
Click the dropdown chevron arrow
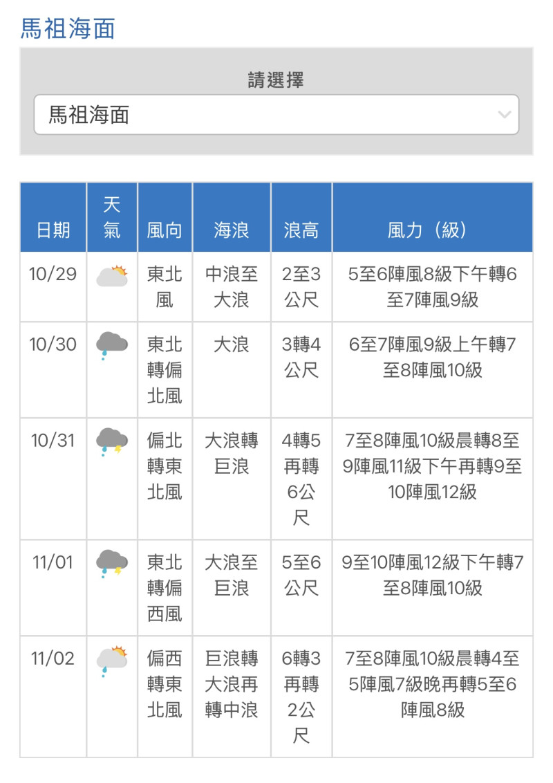tap(505, 115)
